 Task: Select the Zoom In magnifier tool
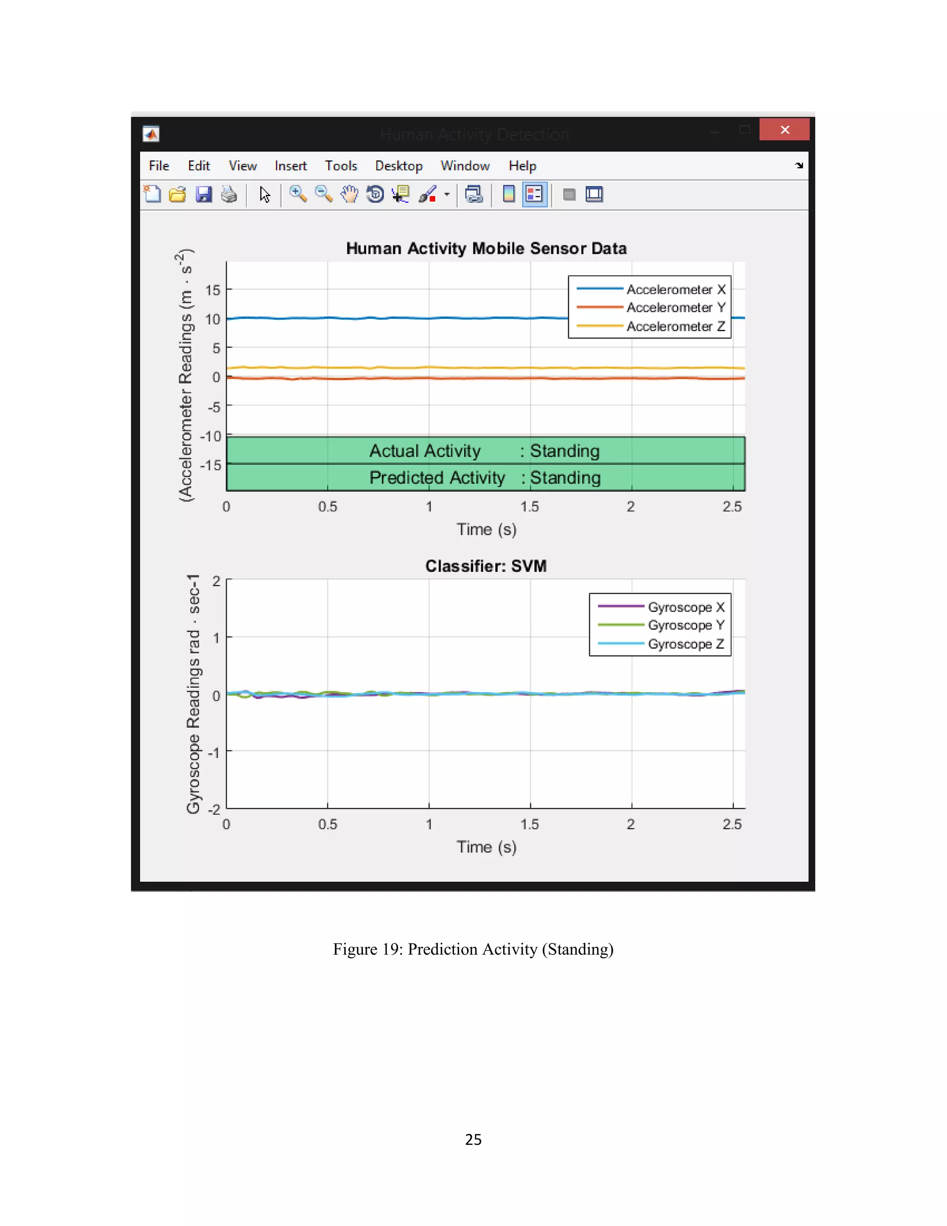(x=297, y=194)
